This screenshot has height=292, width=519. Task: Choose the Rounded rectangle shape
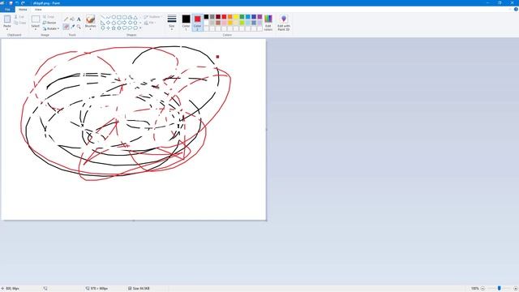[x=124, y=17]
